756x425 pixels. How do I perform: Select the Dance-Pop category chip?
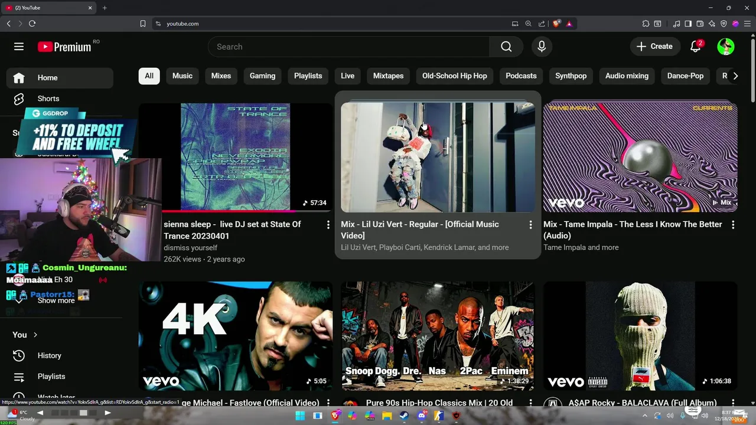click(x=685, y=76)
